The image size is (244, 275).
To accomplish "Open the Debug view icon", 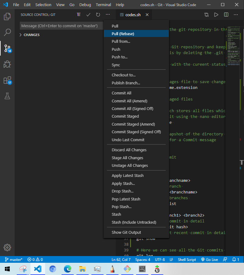I will point(7,64).
